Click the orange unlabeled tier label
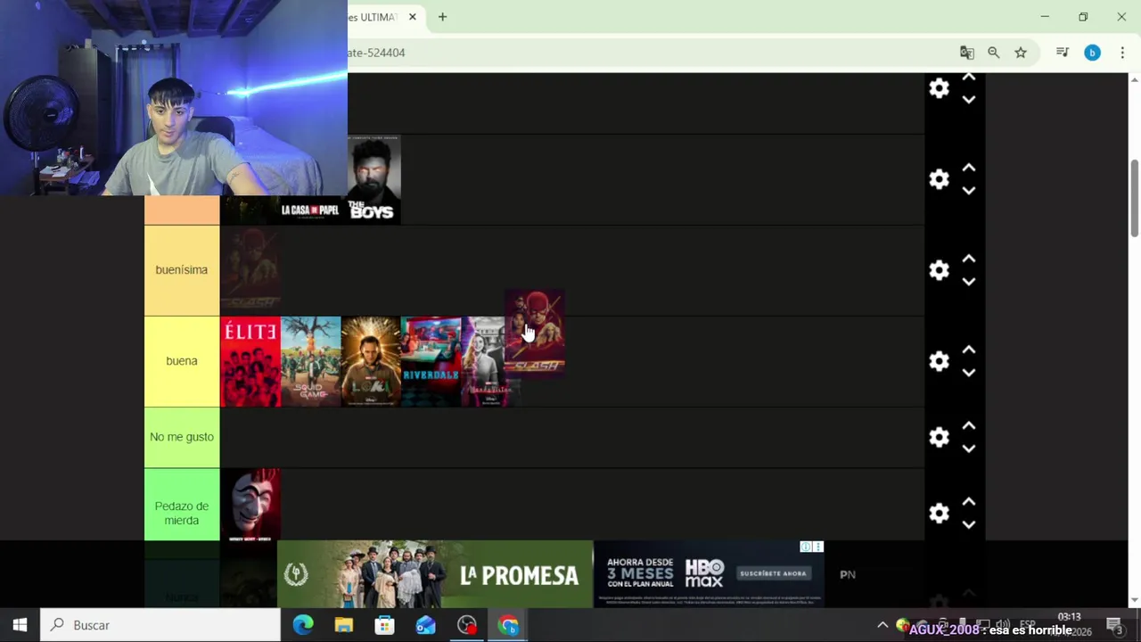 182,210
